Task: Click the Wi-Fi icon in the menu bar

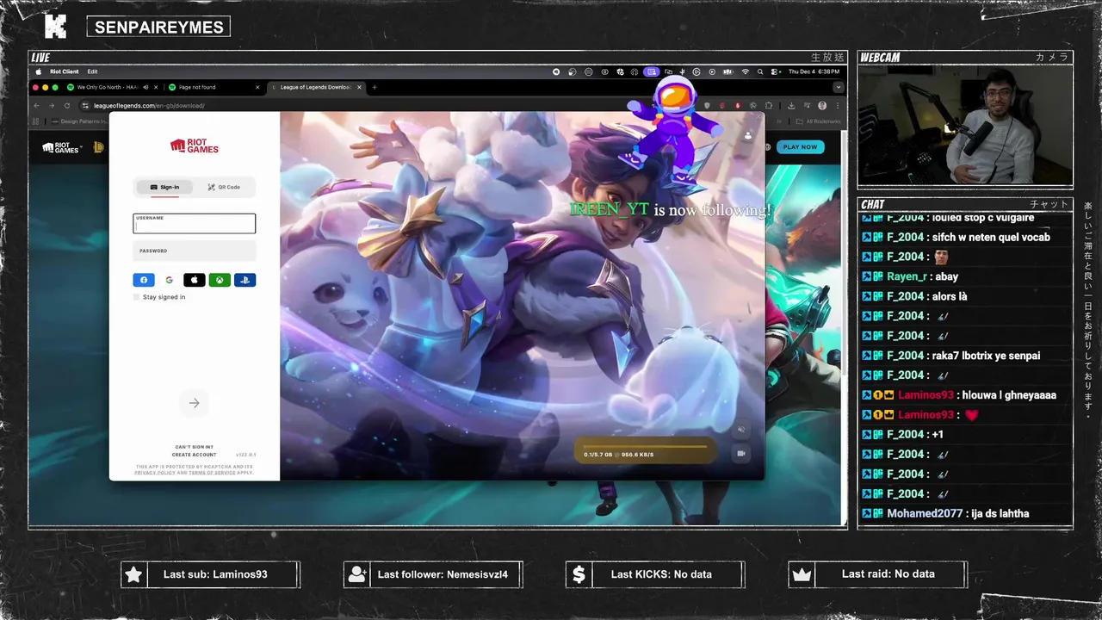Action: coord(746,71)
